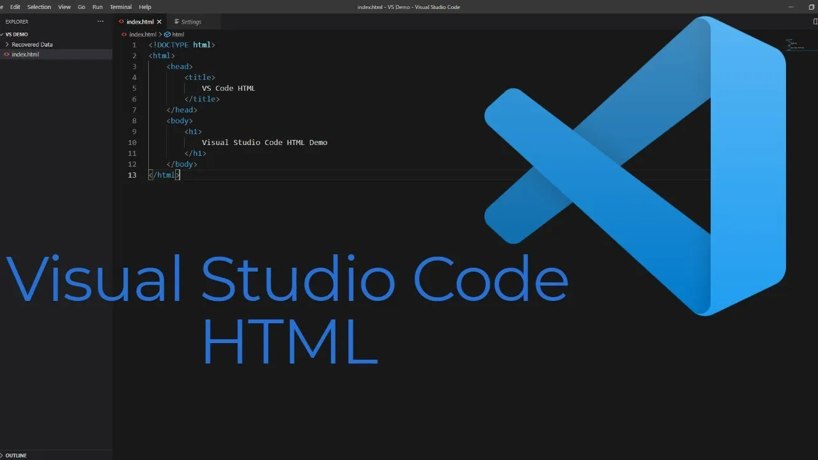Click the HTML file icon on index.html tab

[x=121, y=20]
